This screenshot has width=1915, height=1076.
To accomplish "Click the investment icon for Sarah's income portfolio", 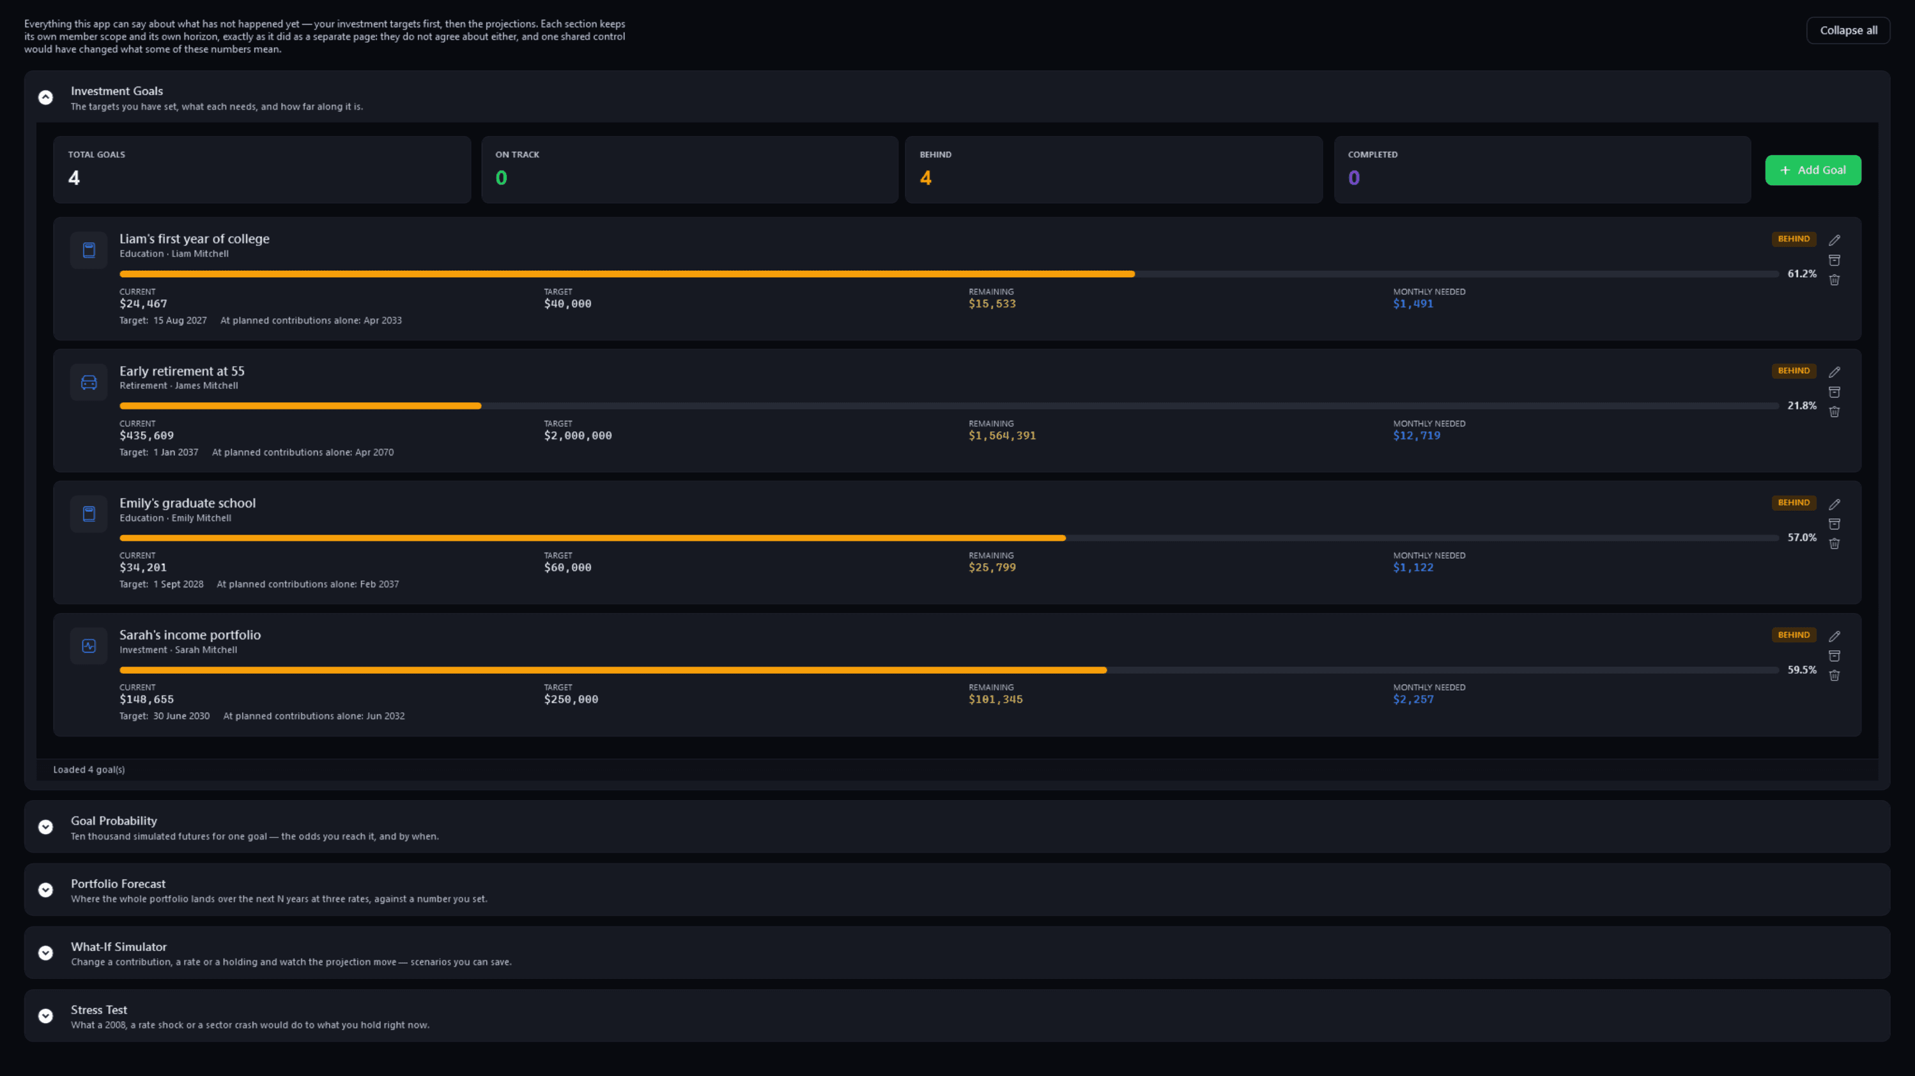I will [88, 646].
